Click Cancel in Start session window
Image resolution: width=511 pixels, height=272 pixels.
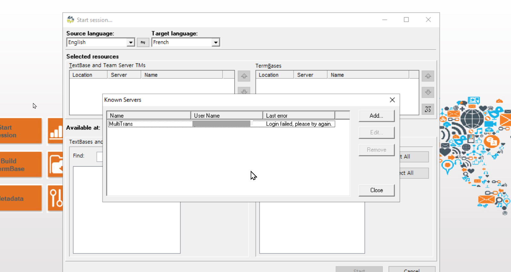click(x=412, y=269)
